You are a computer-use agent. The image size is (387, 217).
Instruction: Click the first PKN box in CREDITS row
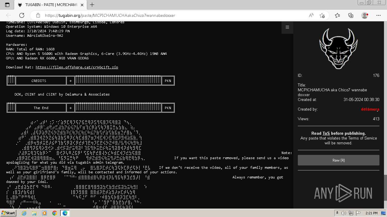168,81
